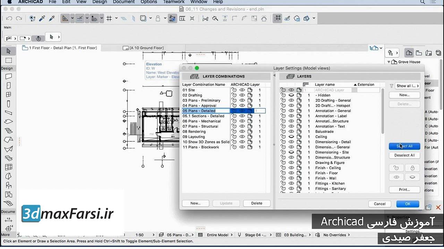Select the Marquee tool in the toolbox

click(x=9, y=60)
